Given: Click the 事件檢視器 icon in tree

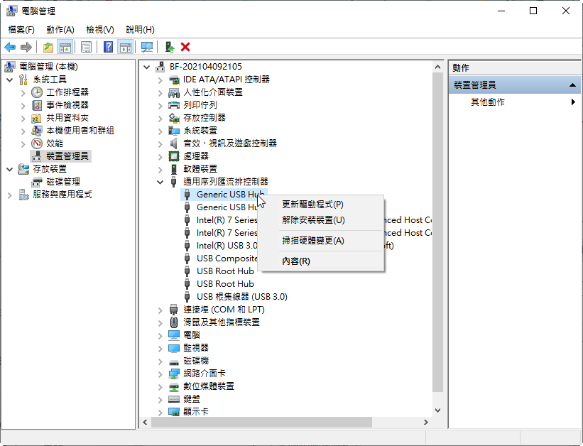Looking at the screenshot, I should 37,105.
